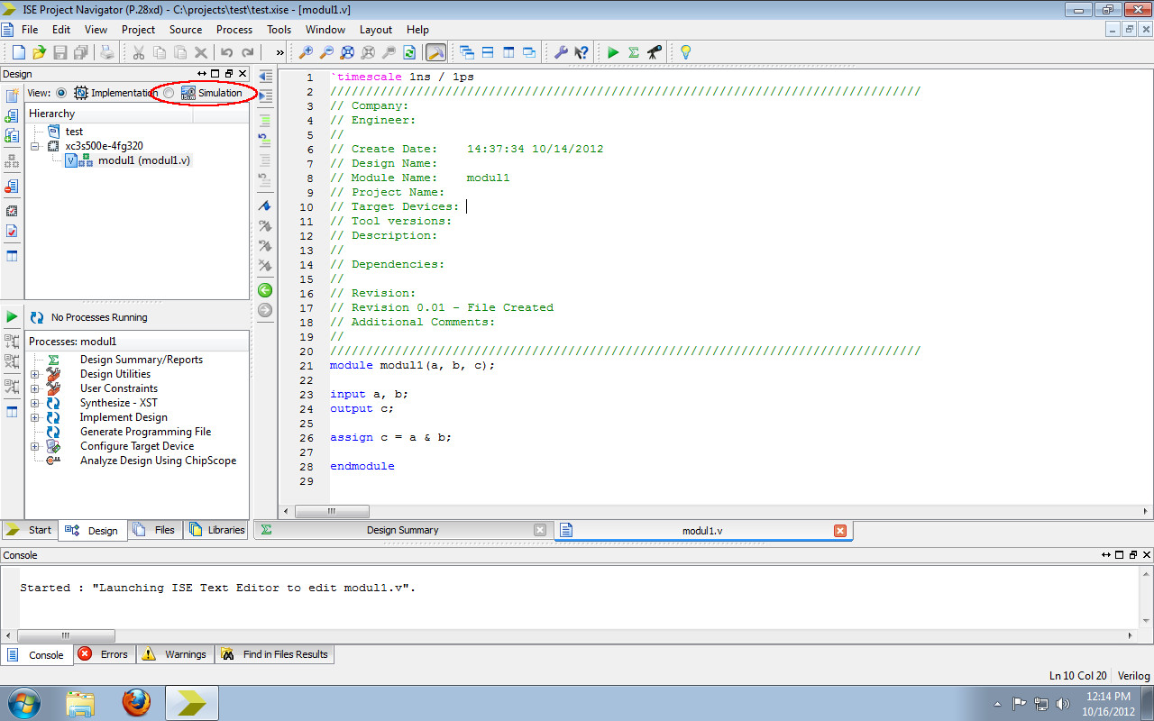Select the Implementation view radio button
Screen dimensions: 1154x721
point(60,92)
